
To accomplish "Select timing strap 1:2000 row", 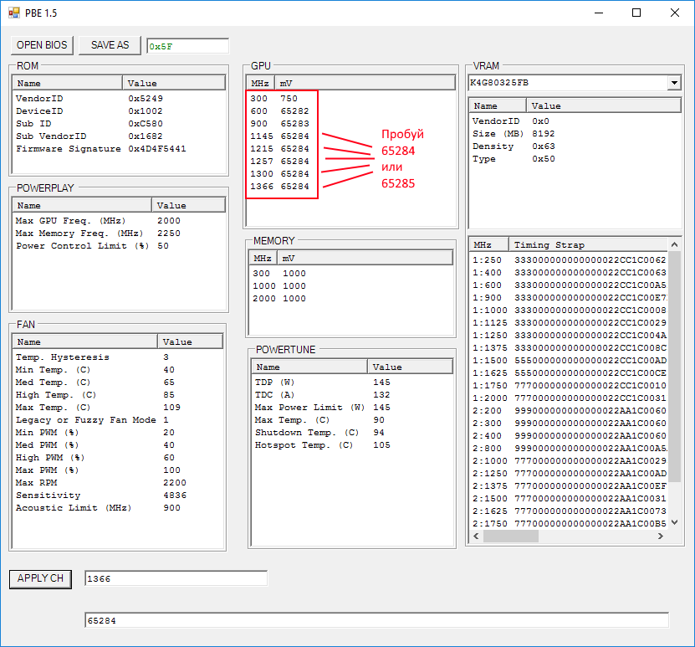I will click(569, 398).
